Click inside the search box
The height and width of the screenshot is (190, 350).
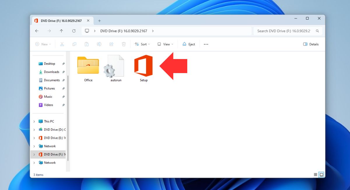tap(284, 31)
